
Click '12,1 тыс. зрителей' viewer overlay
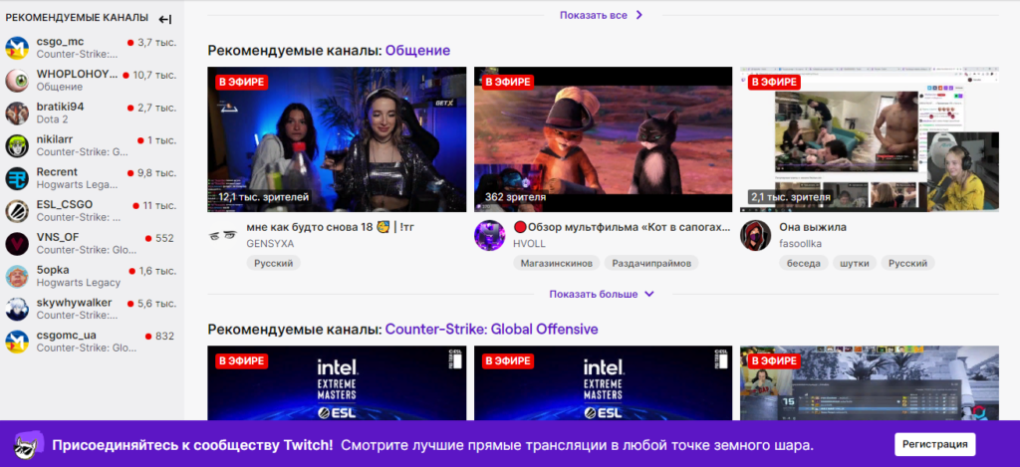pyautogui.click(x=263, y=196)
